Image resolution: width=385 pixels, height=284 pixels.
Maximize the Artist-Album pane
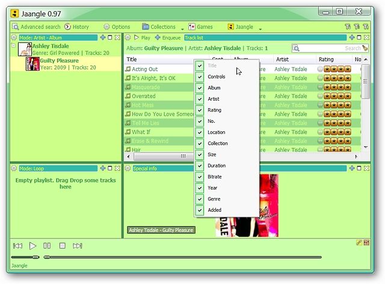point(110,37)
